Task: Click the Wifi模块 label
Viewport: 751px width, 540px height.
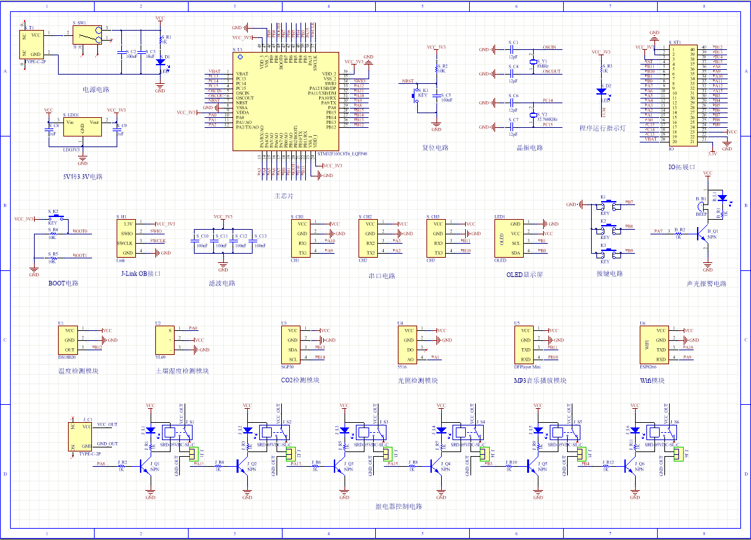Action: pos(652,381)
